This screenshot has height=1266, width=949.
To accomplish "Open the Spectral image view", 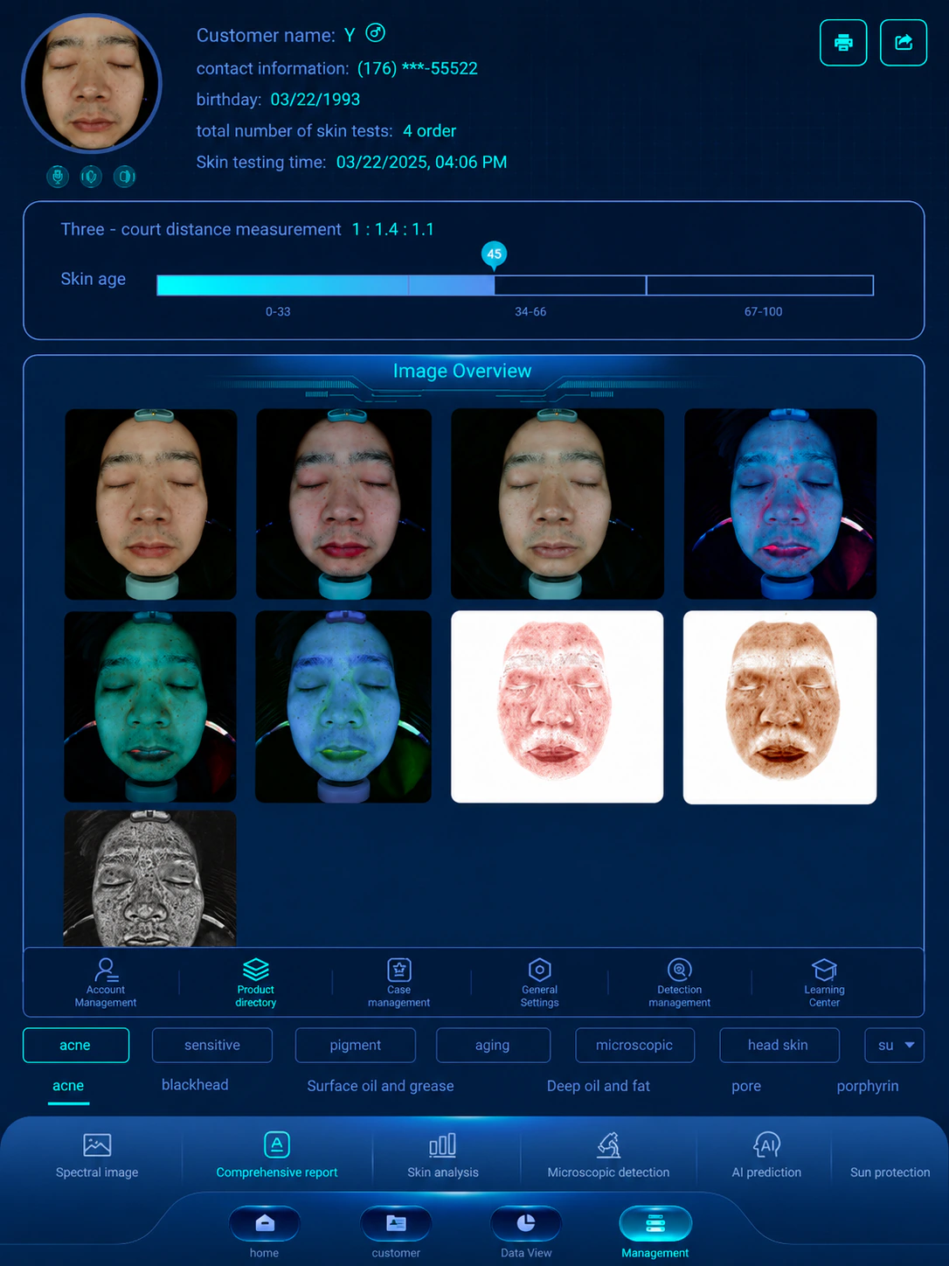I will (97, 1155).
